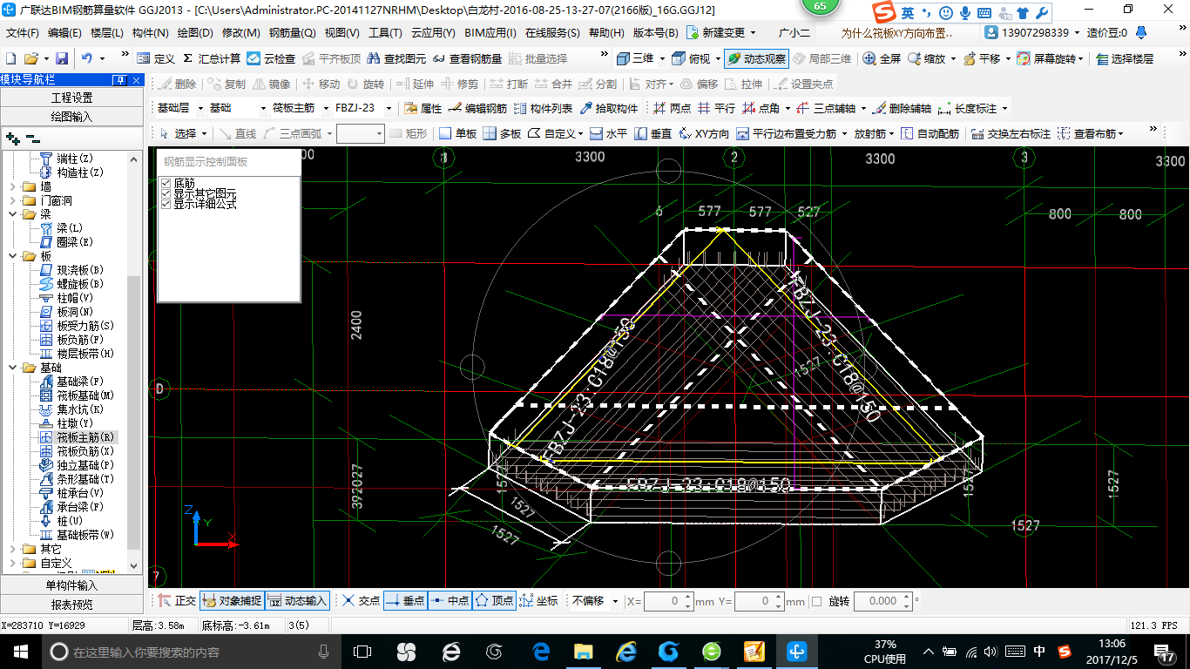Click 删除辅轴 delete auxiliary axis
1190x669 pixels.
coord(902,109)
